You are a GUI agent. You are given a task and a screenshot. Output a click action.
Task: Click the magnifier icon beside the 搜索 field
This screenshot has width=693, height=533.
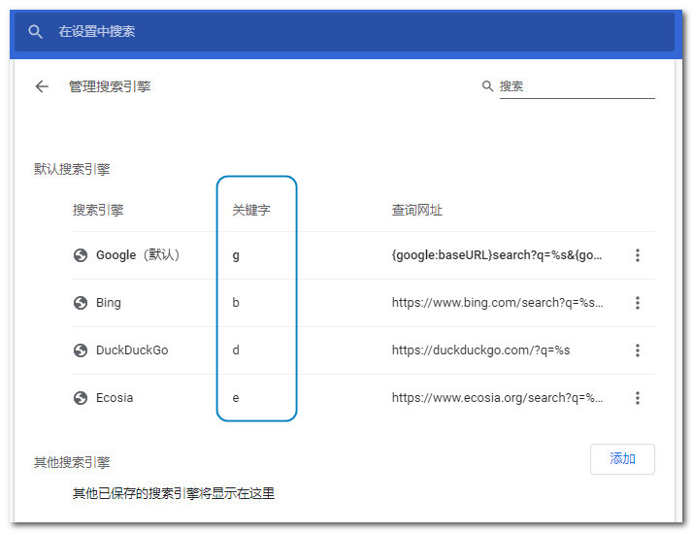[487, 85]
